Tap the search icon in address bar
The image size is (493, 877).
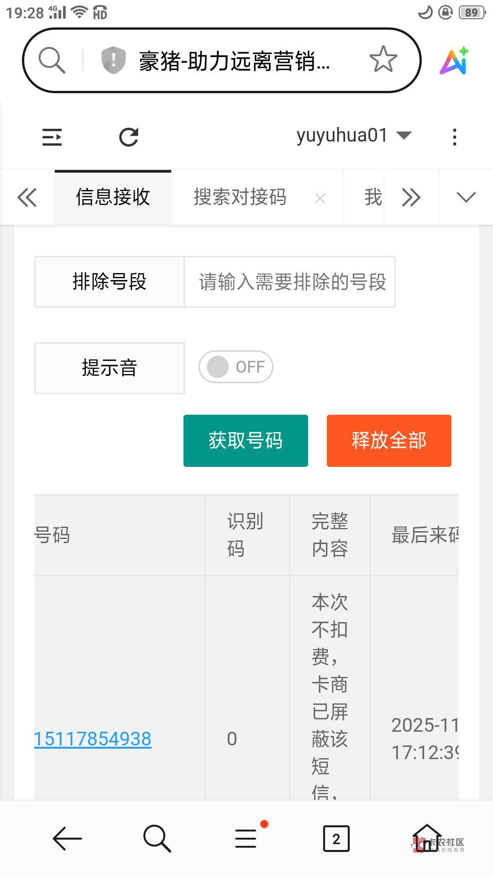(x=52, y=60)
